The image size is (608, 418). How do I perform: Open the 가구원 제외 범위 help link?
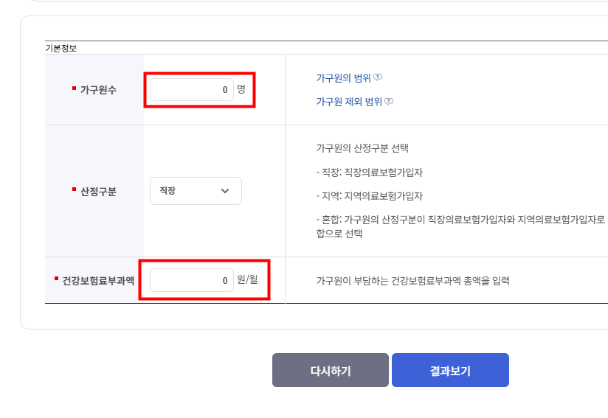(x=349, y=102)
